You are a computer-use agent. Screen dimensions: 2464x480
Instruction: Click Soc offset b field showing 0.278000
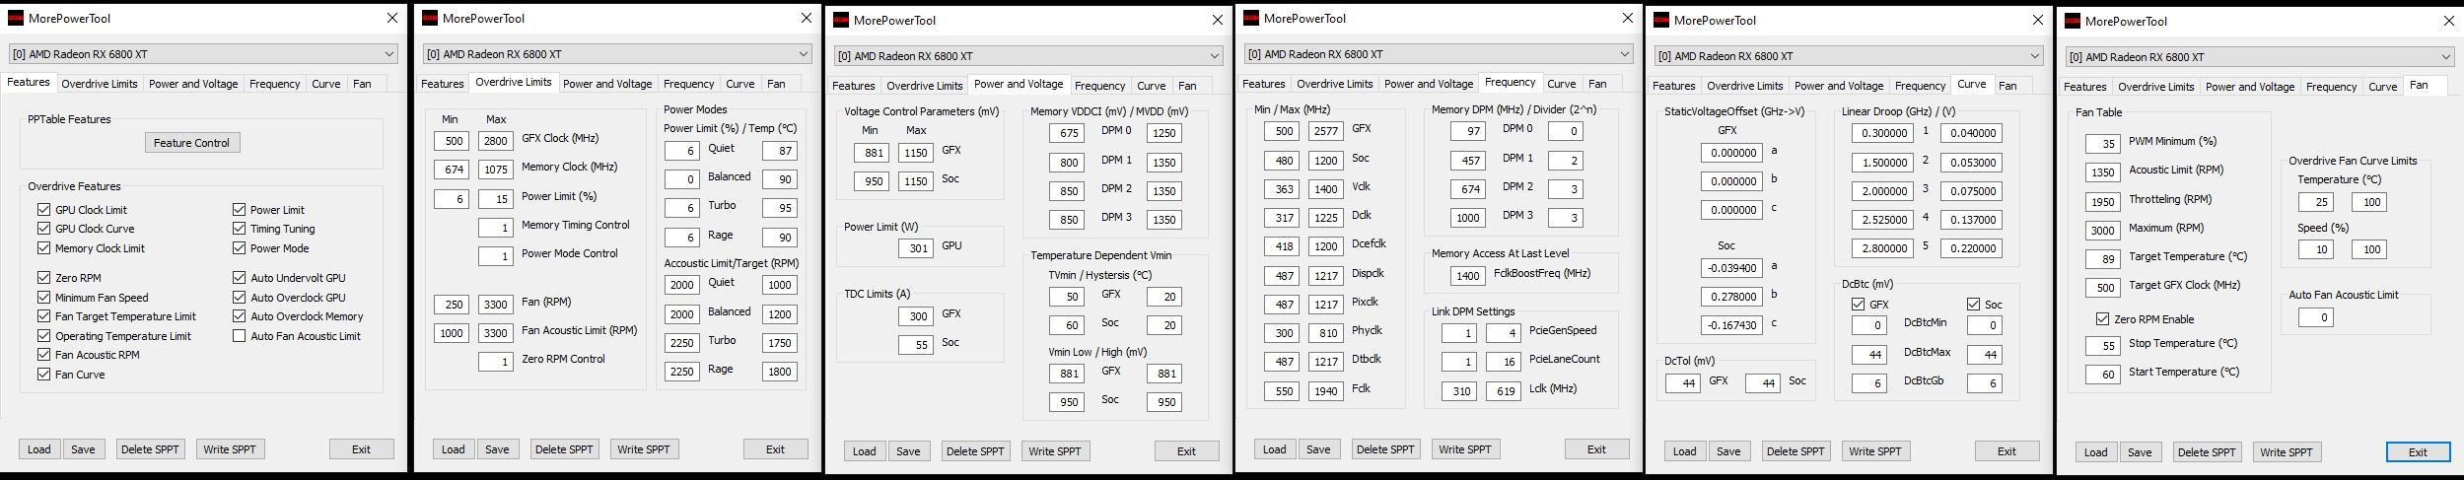(1730, 297)
